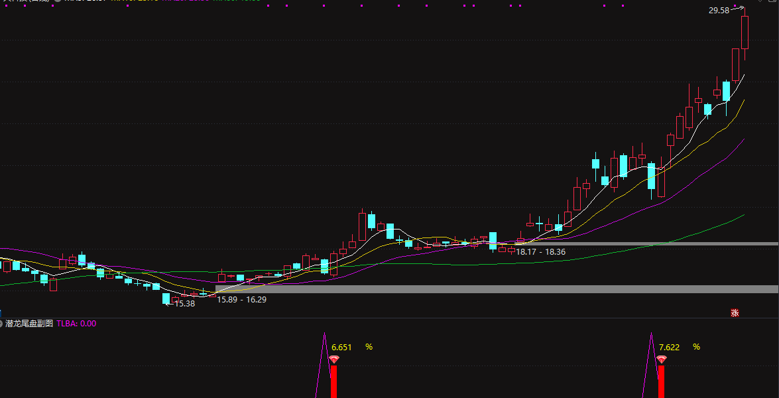Click the 7.622 percentage label
This screenshot has width=779, height=398.
click(x=669, y=347)
